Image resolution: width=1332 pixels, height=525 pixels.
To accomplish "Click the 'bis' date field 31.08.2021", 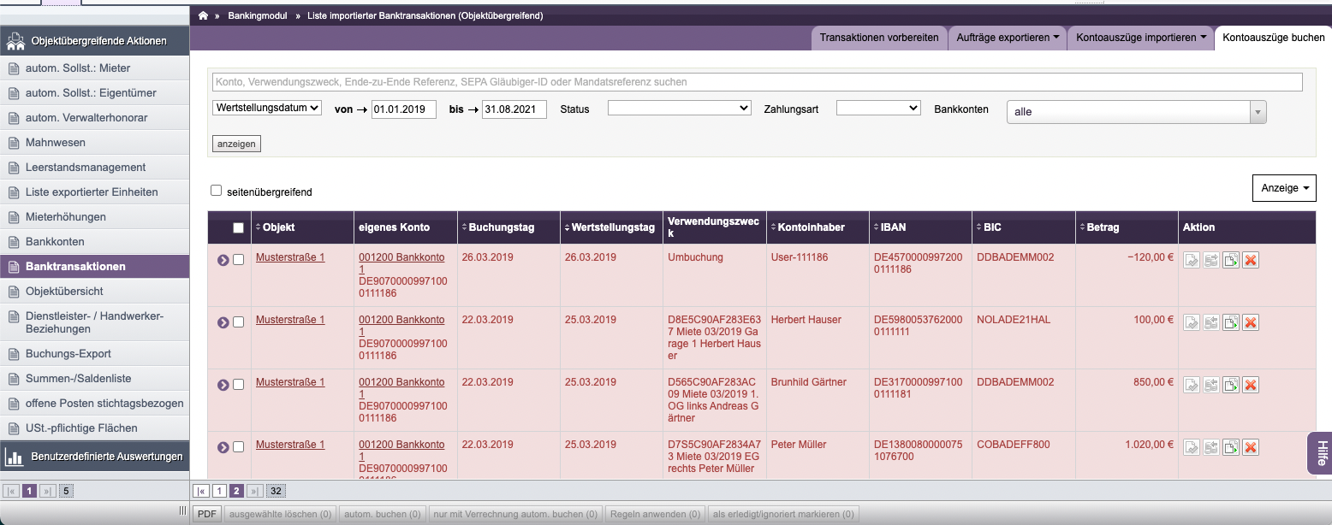I will tap(514, 109).
